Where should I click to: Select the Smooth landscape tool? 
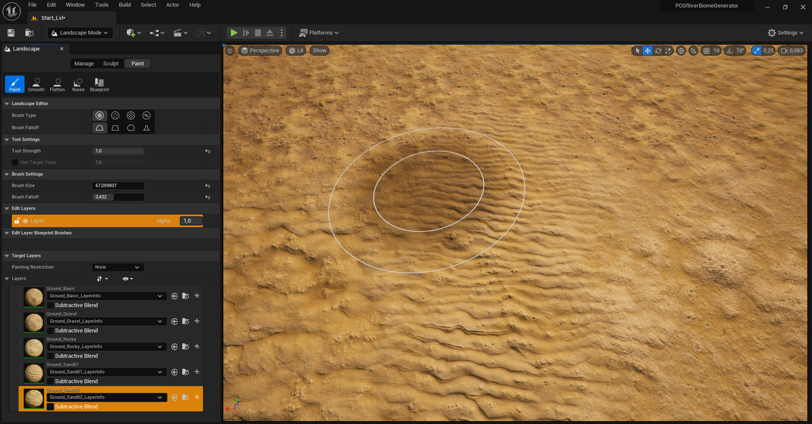click(36, 84)
